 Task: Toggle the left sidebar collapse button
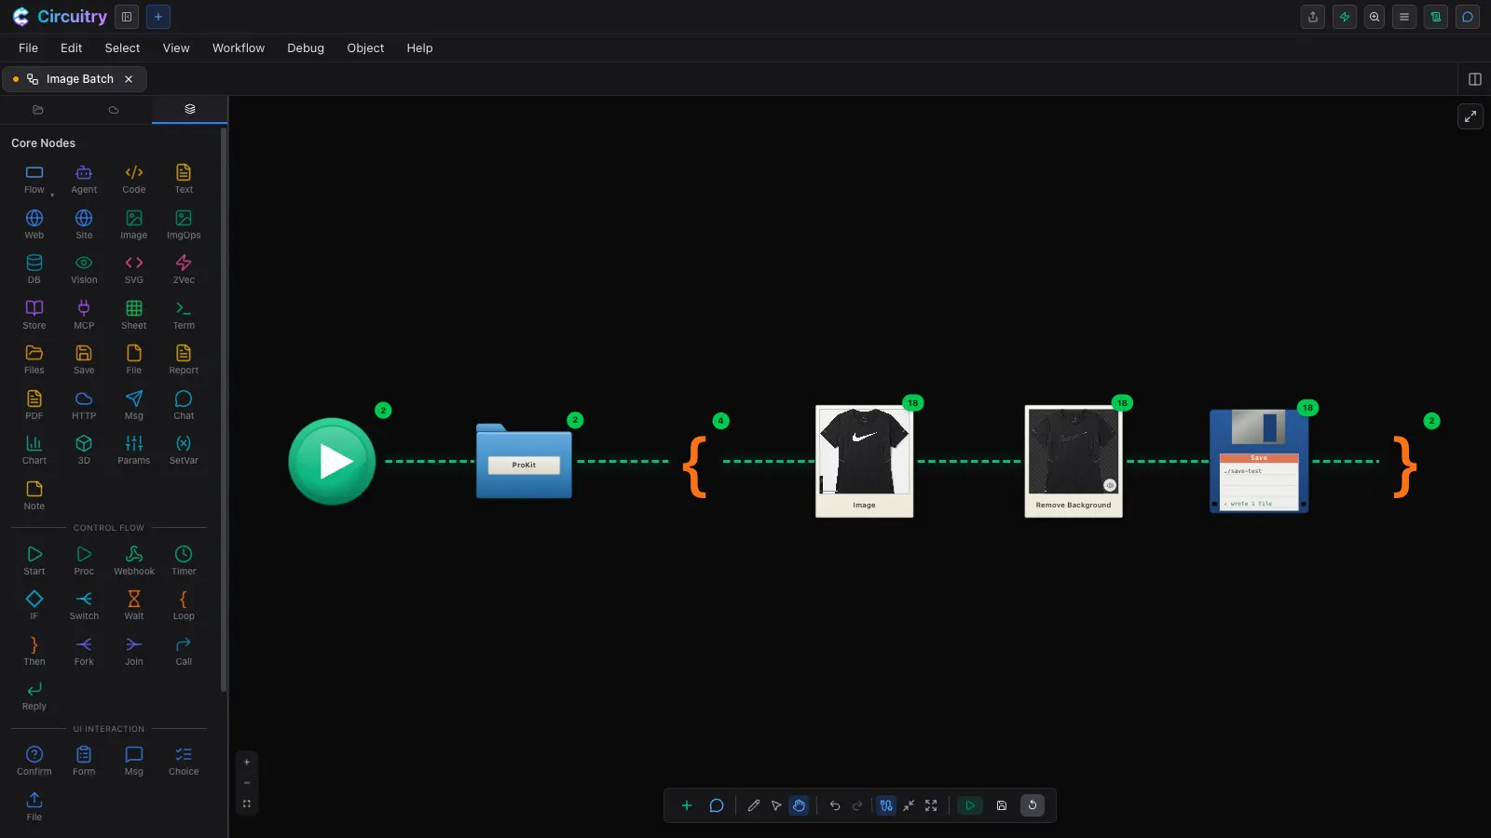(127, 17)
